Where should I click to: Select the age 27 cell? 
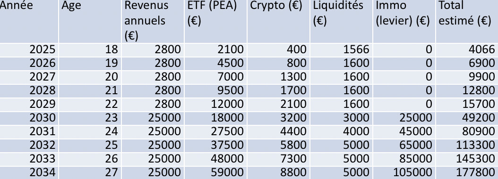coord(90,173)
